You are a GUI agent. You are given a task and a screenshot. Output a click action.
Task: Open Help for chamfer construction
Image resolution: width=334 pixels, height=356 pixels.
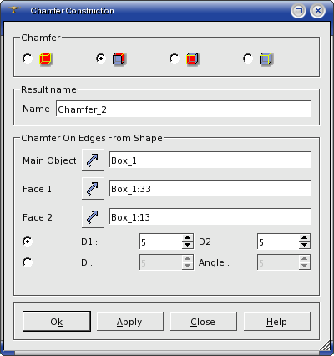pos(277,322)
